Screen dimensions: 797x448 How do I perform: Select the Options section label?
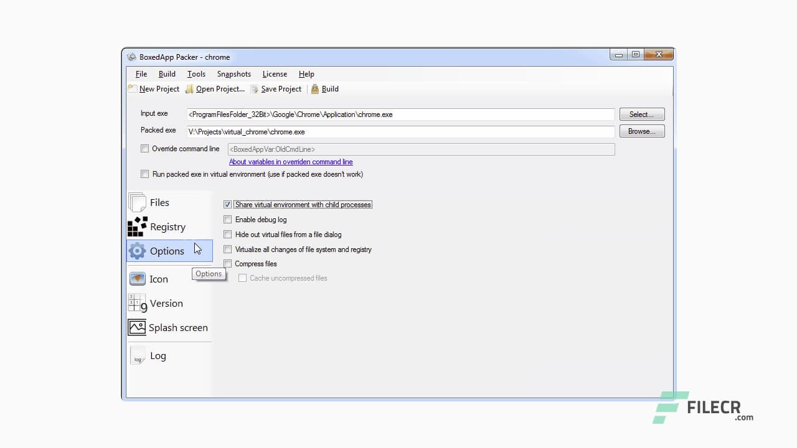[167, 251]
